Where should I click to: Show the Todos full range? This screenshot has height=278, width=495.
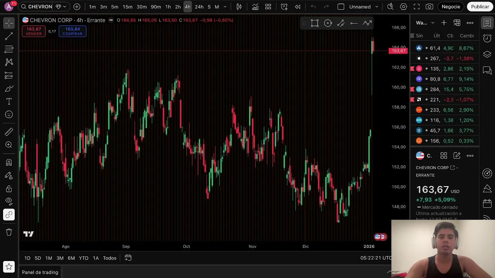[x=109, y=258]
